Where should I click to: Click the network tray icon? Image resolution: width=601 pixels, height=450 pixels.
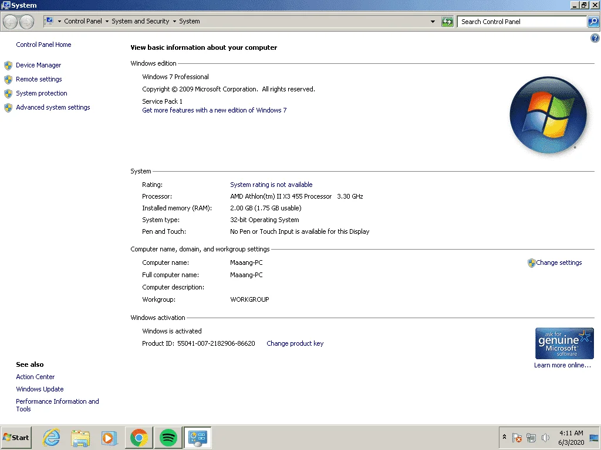[x=531, y=437]
